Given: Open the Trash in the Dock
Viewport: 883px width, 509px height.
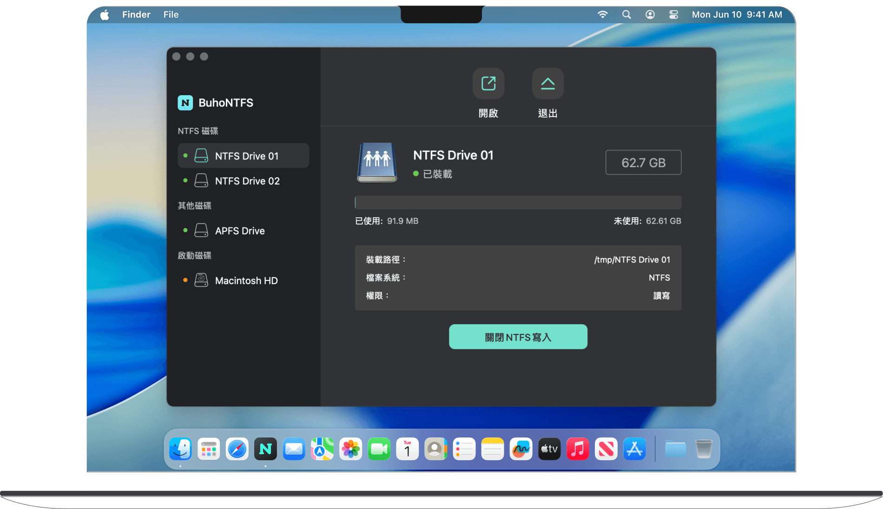Looking at the screenshot, I should coord(704,449).
